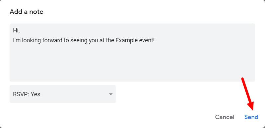Place cursor after "Hi," greeting line
This screenshot has height=128, width=265.
pos(20,30)
